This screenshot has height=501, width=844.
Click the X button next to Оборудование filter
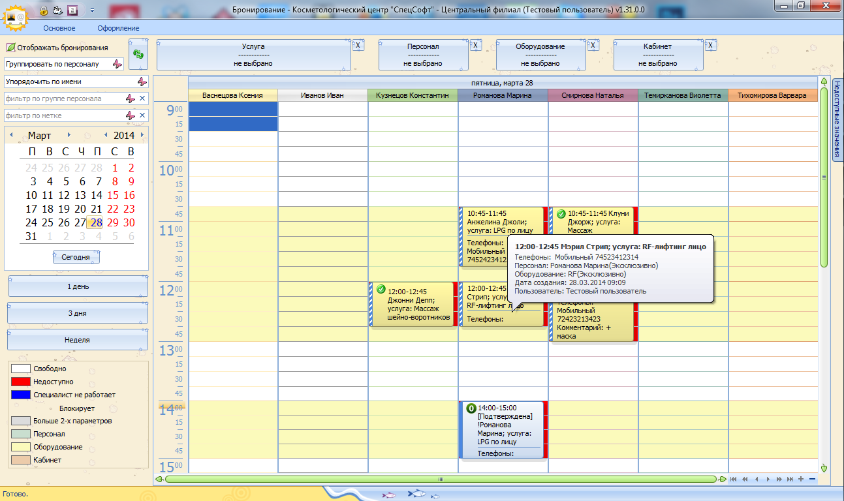[x=593, y=45]
